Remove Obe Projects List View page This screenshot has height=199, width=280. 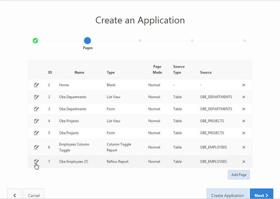coord(244,121)
